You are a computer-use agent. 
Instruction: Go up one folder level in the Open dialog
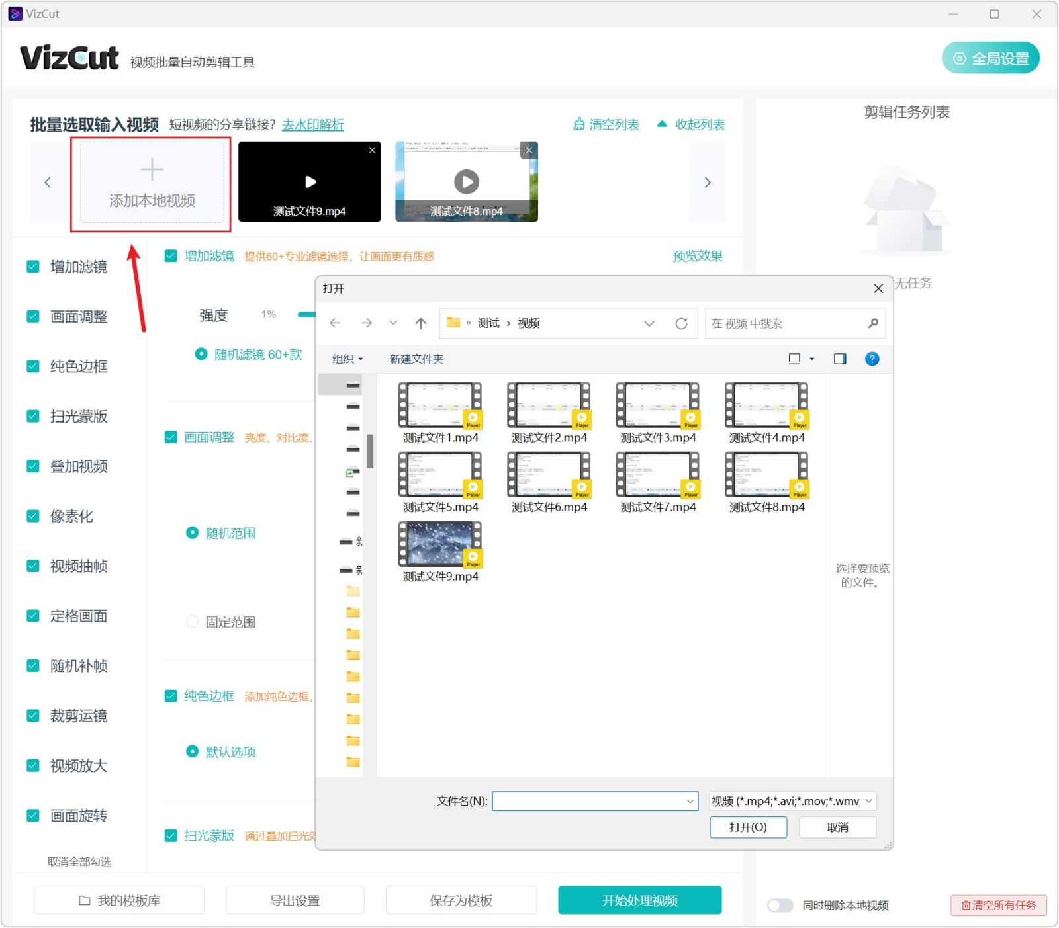(x=420, y=323)
